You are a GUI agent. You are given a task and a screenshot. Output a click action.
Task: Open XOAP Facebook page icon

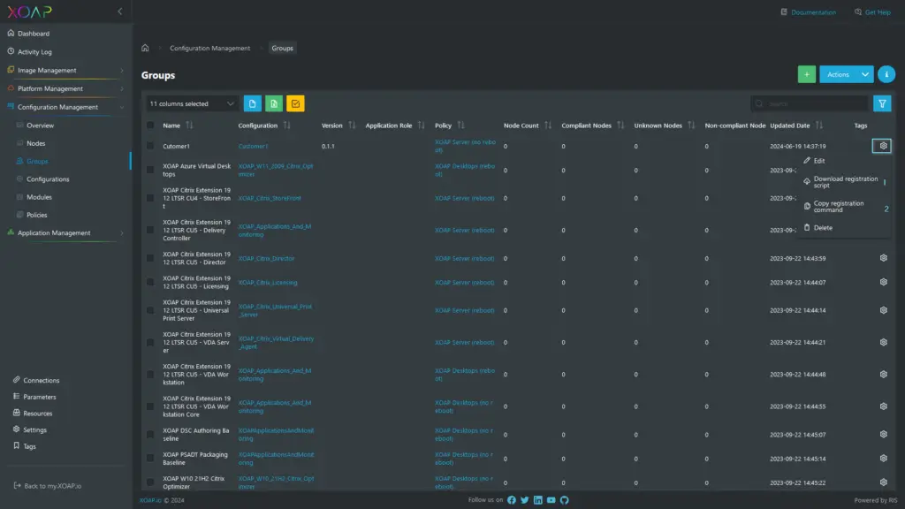[x=512, y=500]
